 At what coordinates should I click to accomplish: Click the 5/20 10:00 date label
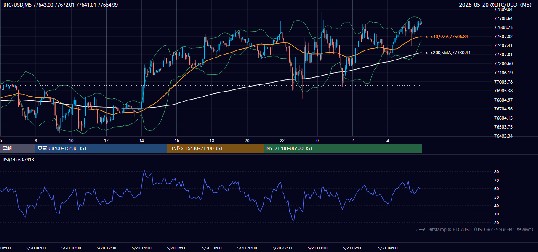71,248
